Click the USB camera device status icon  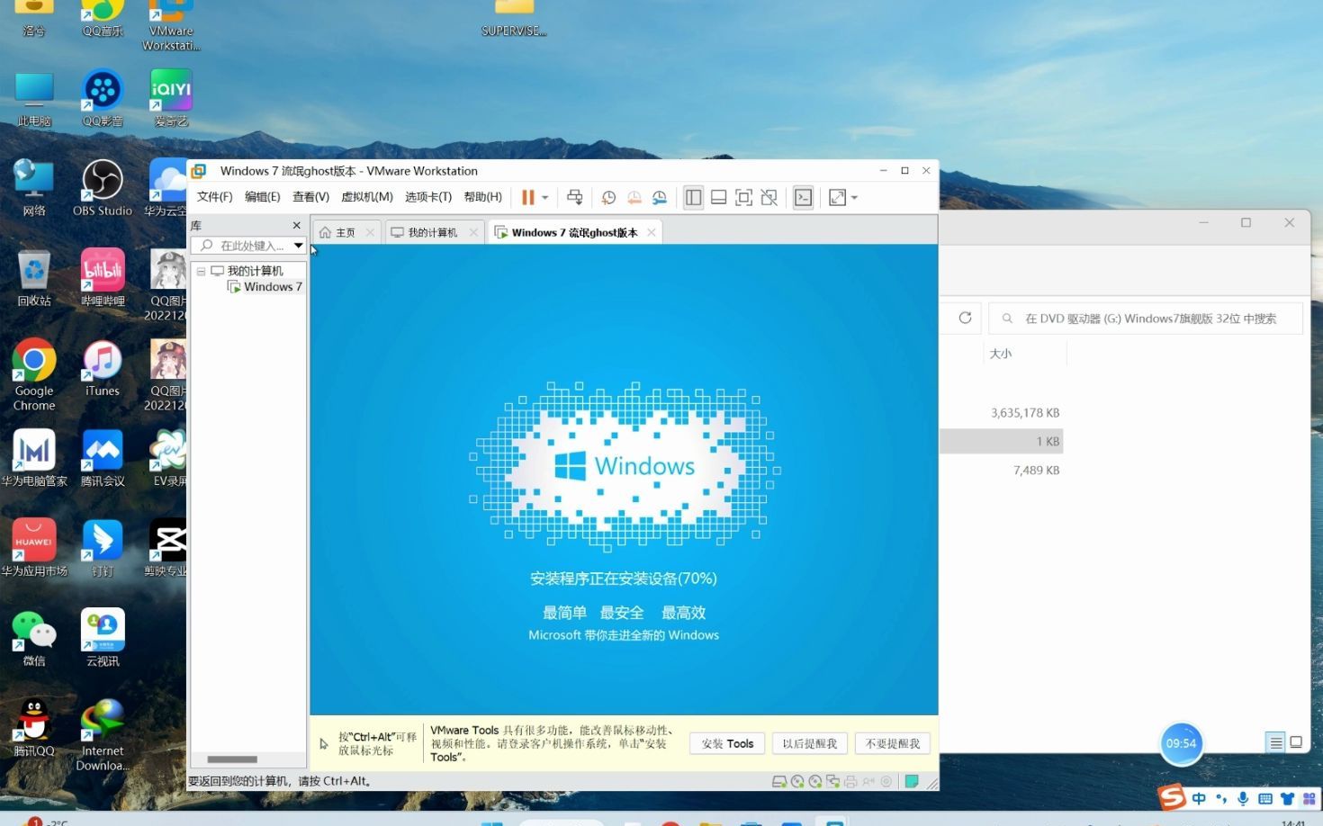[x=886, y=781]
